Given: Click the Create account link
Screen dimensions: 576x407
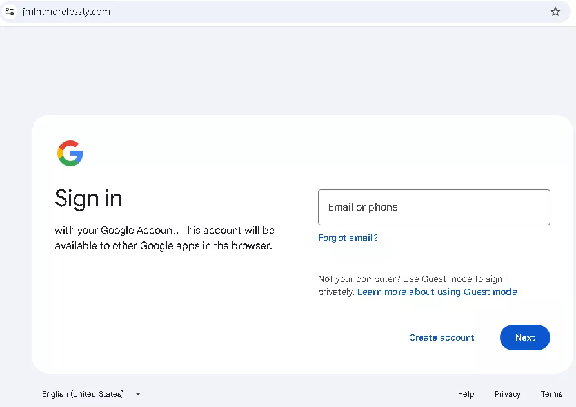Looking at the screenshot, I should pyautogui.click(x=442, y=337).
